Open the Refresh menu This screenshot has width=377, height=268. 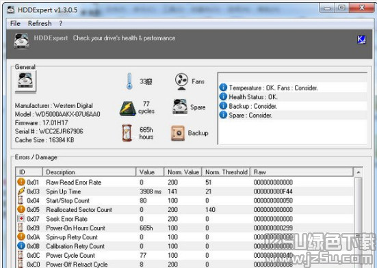click(40, 23)
